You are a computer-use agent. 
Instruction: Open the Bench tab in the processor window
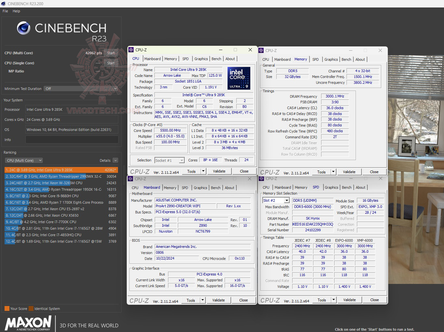(216, 59)
